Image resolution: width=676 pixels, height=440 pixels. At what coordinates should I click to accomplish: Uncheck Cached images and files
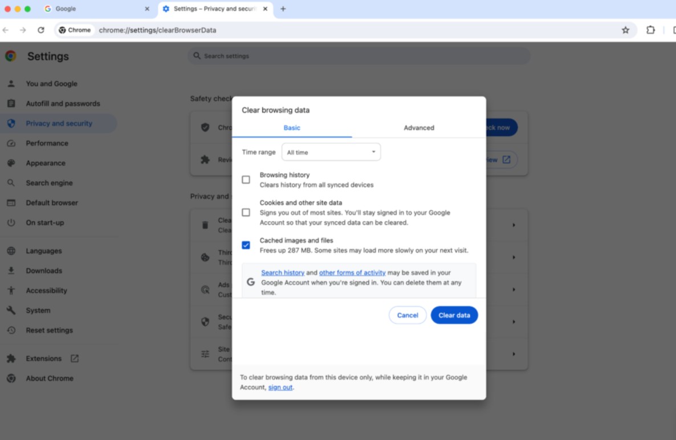tap(246, 245)
